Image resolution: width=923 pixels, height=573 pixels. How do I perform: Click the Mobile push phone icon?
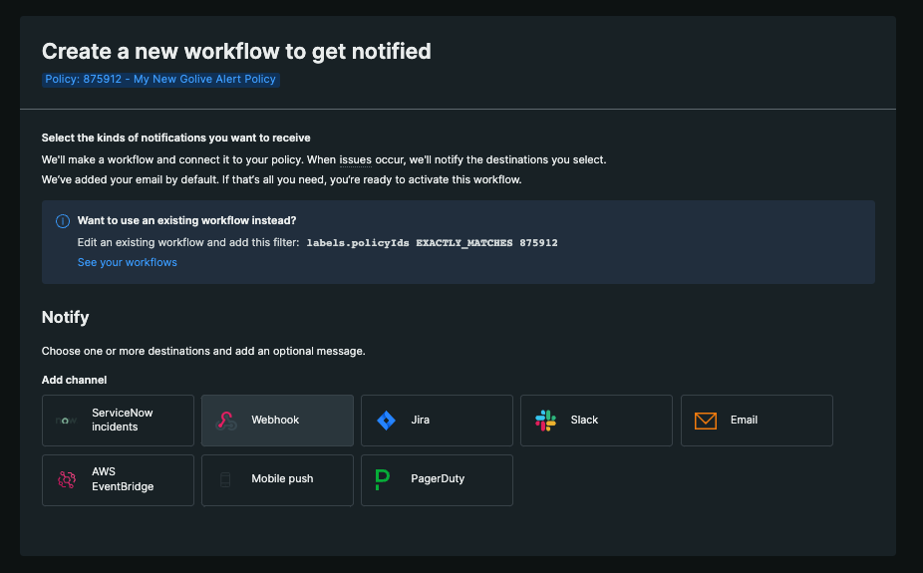click(225, 479)
